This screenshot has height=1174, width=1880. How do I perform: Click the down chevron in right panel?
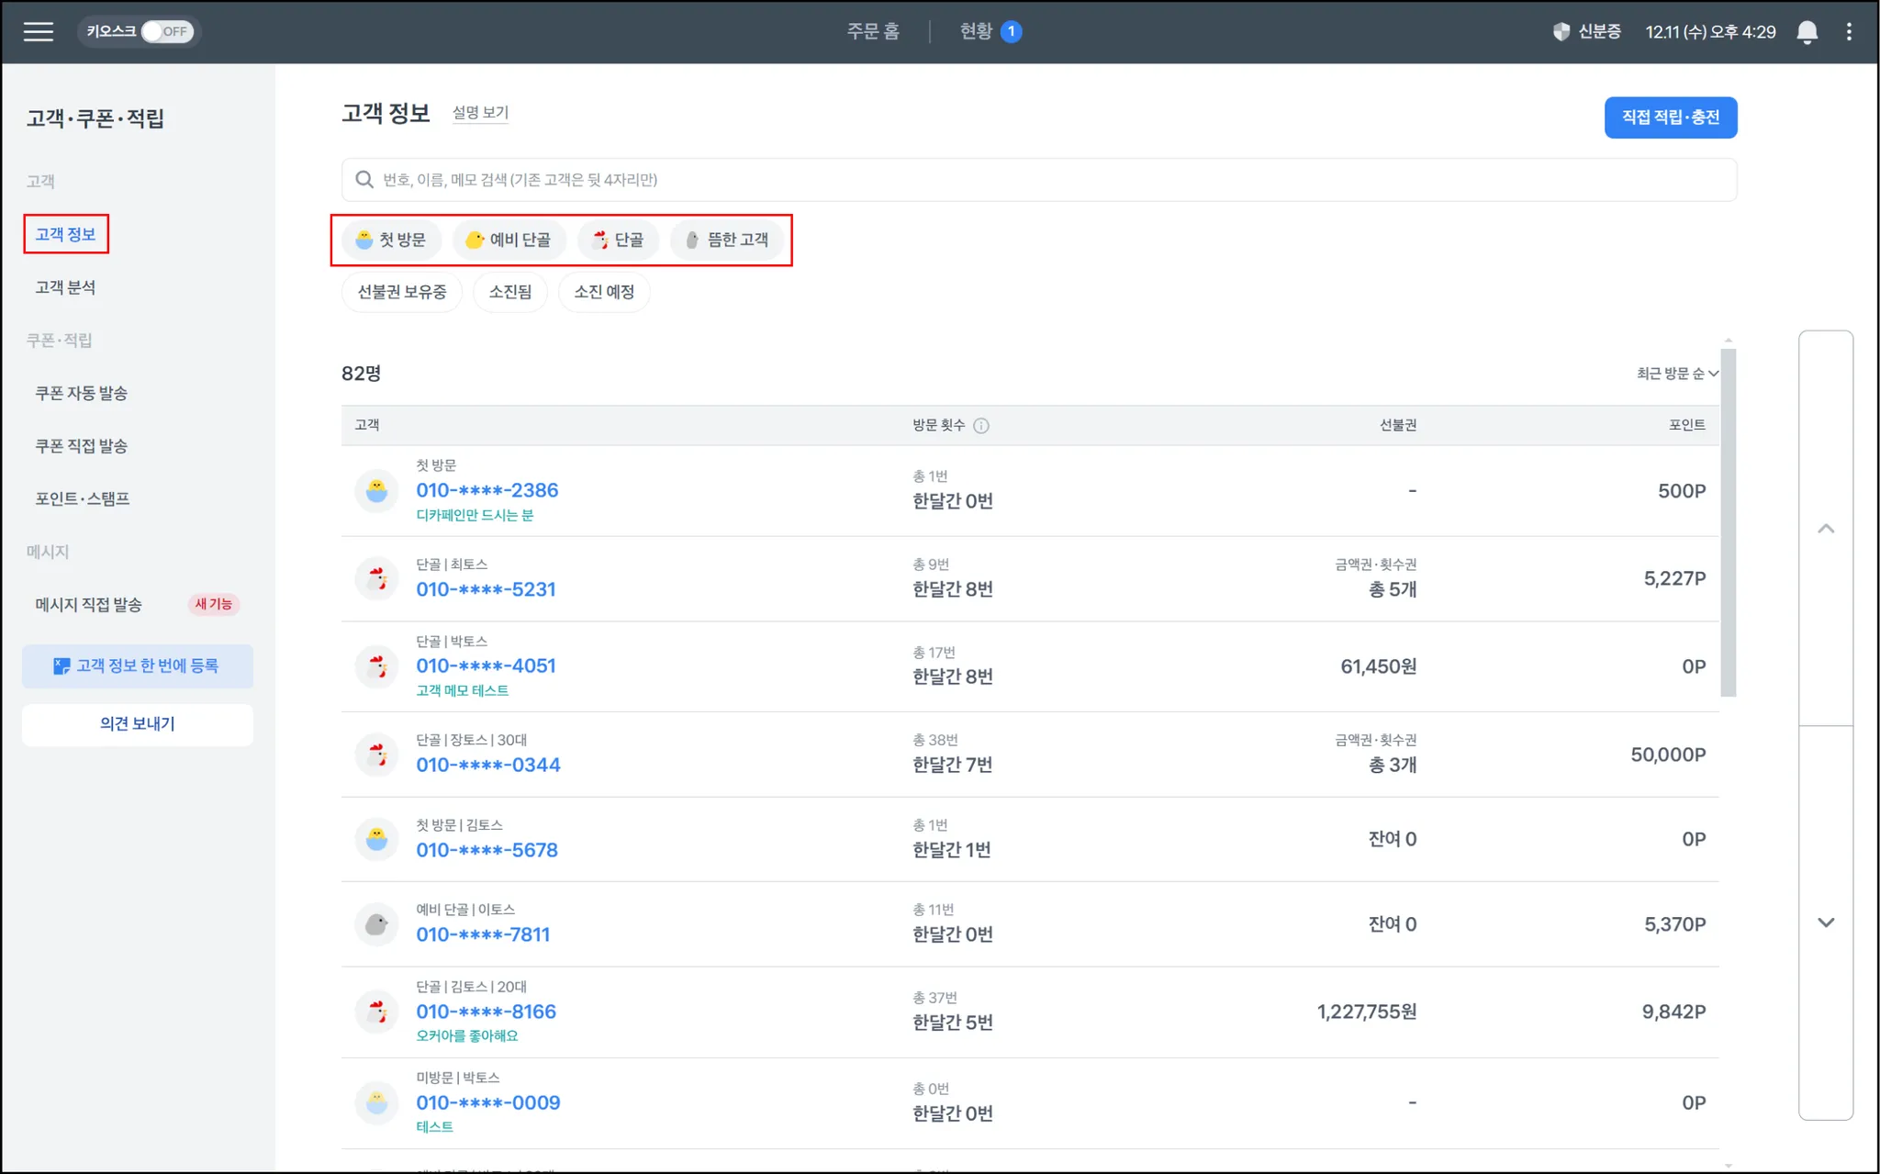1826,922
